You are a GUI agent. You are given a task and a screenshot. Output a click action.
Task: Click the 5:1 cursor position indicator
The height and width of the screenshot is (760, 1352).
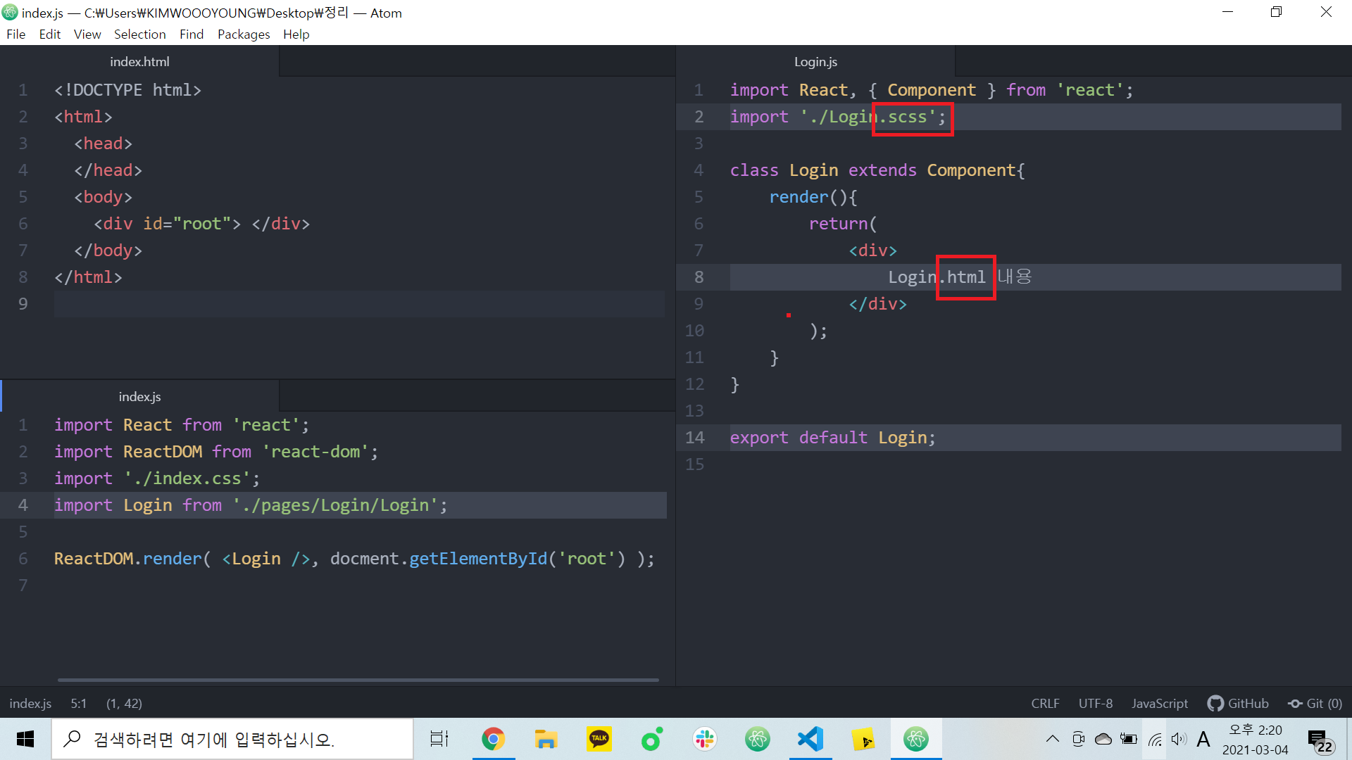pyautogui.click(x=78, y=703)
